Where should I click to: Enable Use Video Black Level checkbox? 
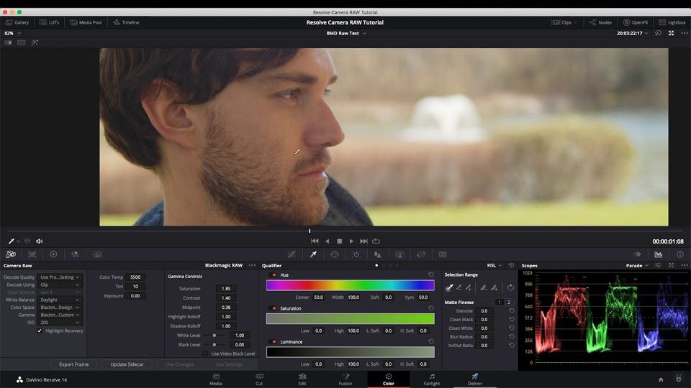tap(206, 354)
